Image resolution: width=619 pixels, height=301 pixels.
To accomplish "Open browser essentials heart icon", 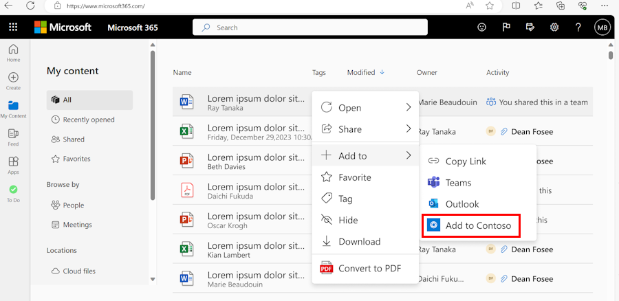I will pyautogui.click(x=583, y=5).
